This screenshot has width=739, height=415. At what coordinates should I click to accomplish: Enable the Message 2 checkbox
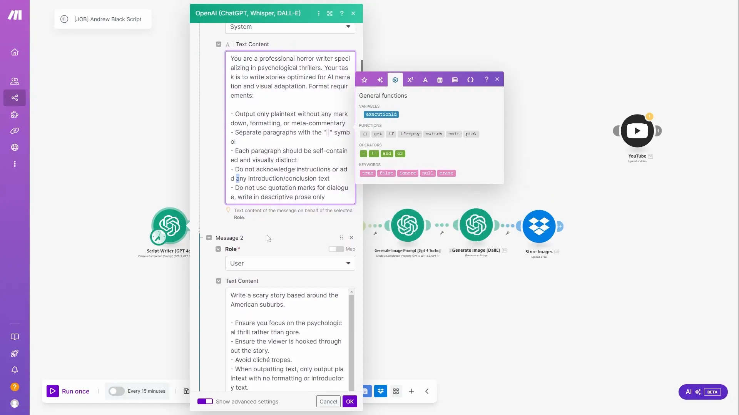click(x=209, y=237)
